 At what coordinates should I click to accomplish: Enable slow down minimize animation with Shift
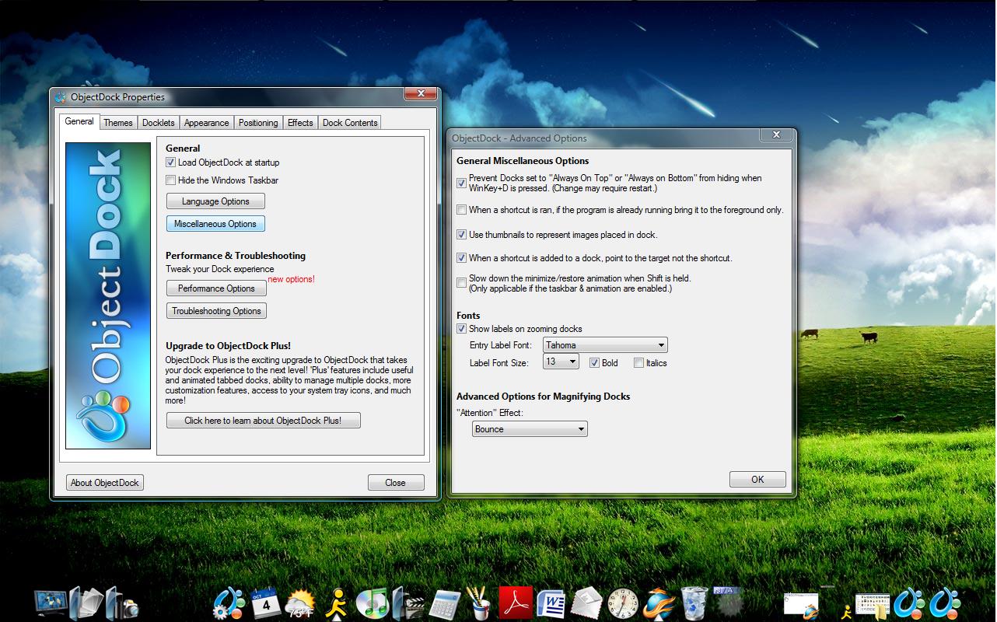462,283
